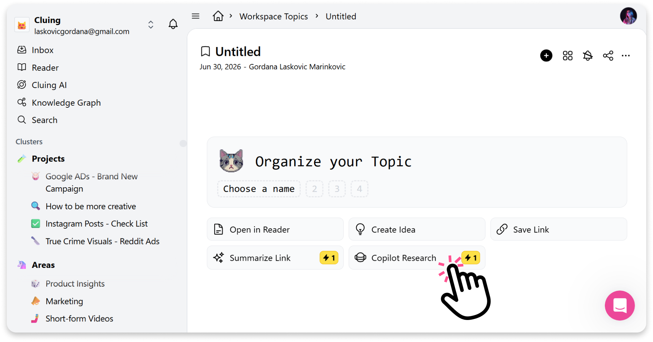Expand the Cluing workspace switcher

click(x=151, y=25)
